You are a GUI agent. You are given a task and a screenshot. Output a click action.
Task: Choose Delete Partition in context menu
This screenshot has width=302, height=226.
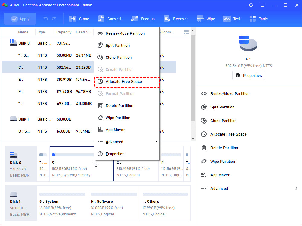pos(127,106)
